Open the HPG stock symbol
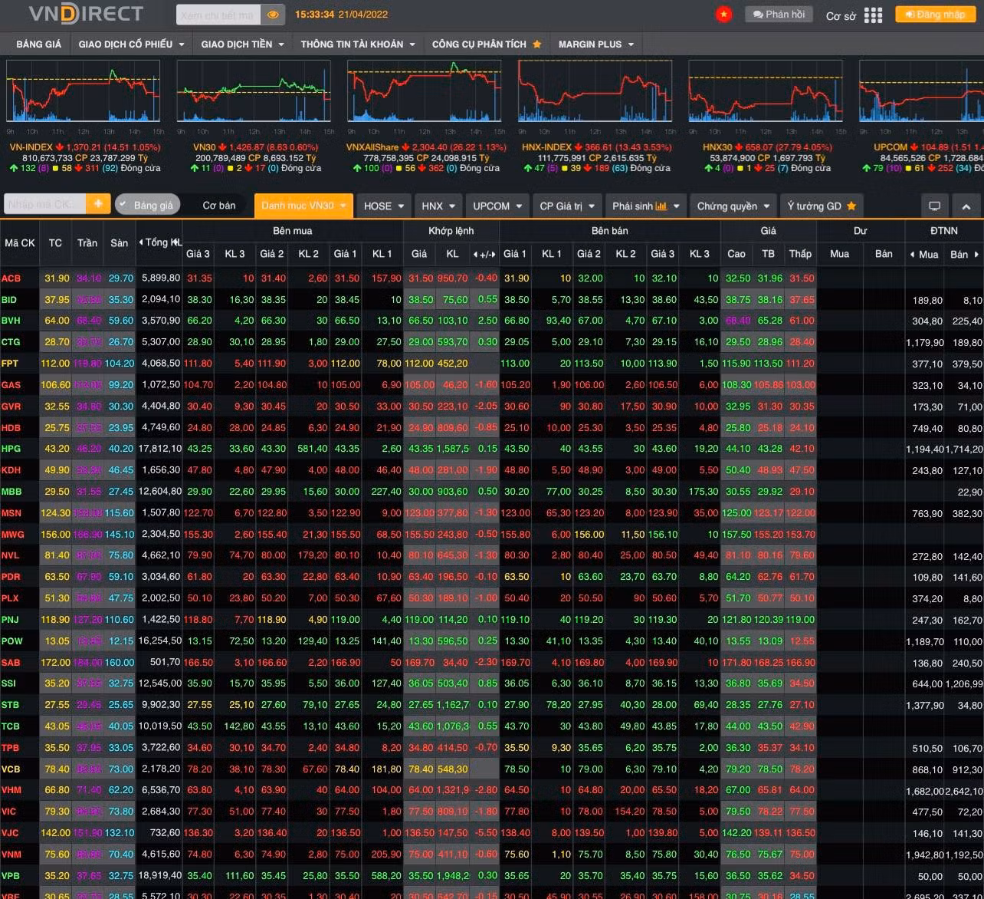Image resolution: width=984 pixels, height=899 pixels. pyautogui.click(x=11, y=449)
